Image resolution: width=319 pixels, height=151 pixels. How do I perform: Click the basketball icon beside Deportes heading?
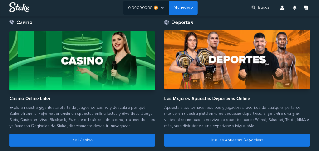click(x=167, y=22)
